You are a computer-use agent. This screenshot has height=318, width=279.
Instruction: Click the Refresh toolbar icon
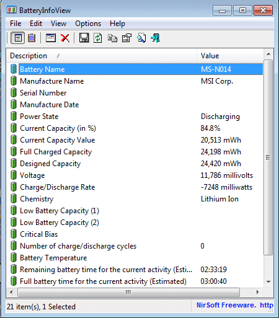(98, 38)
